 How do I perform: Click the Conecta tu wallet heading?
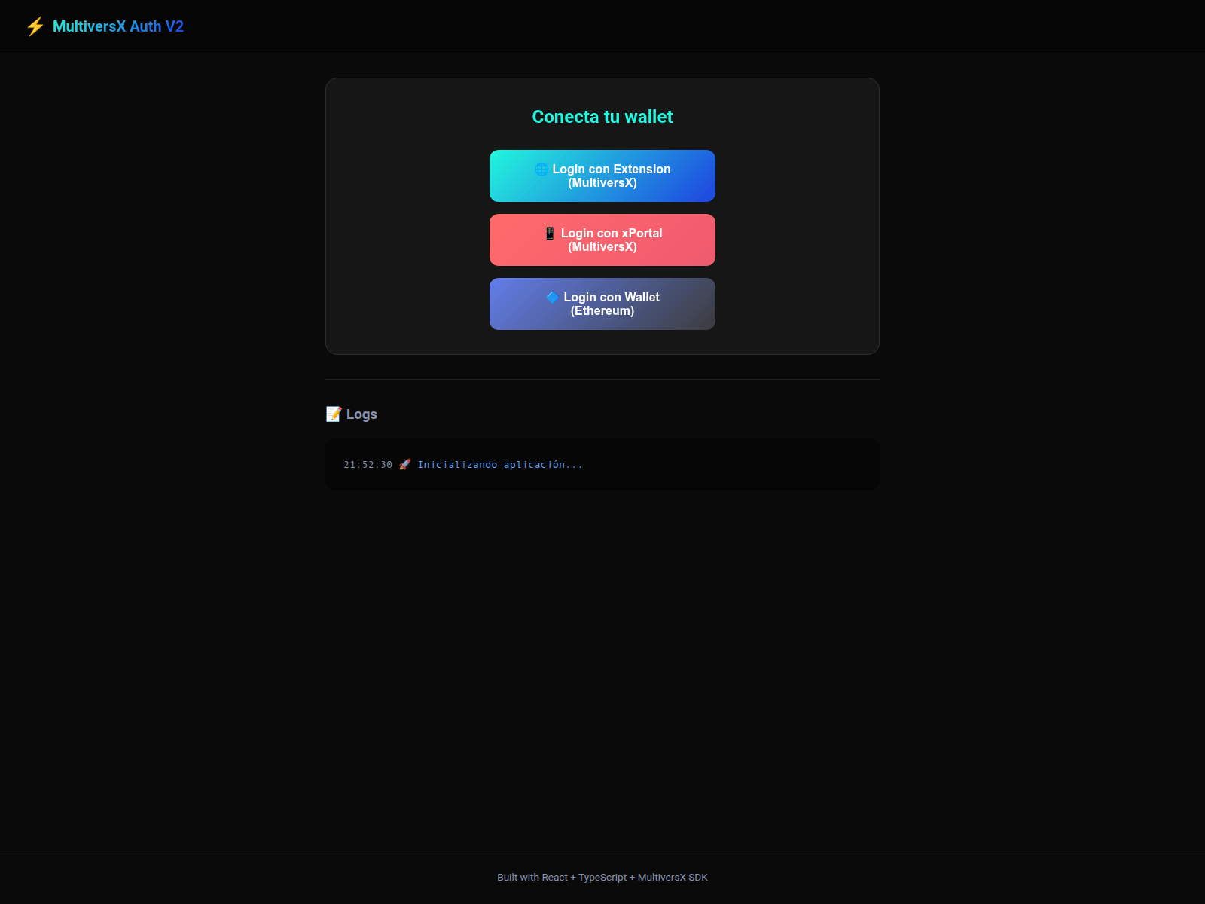[602, 117]
